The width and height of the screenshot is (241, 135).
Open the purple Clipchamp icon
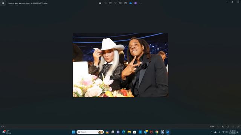[x=136, y=3]
